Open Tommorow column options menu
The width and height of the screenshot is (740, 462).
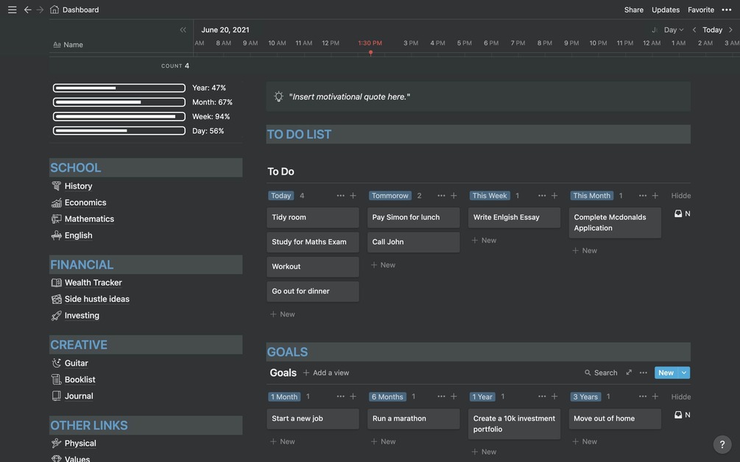click(x=441, y=196)
